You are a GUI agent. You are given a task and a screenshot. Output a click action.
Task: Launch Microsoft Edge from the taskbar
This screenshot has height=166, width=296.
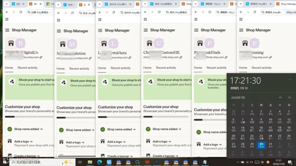click(x=99, y=162)
